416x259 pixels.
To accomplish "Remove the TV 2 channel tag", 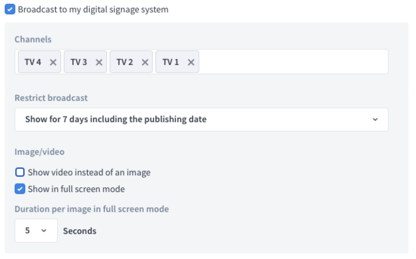I will point(145,62).
